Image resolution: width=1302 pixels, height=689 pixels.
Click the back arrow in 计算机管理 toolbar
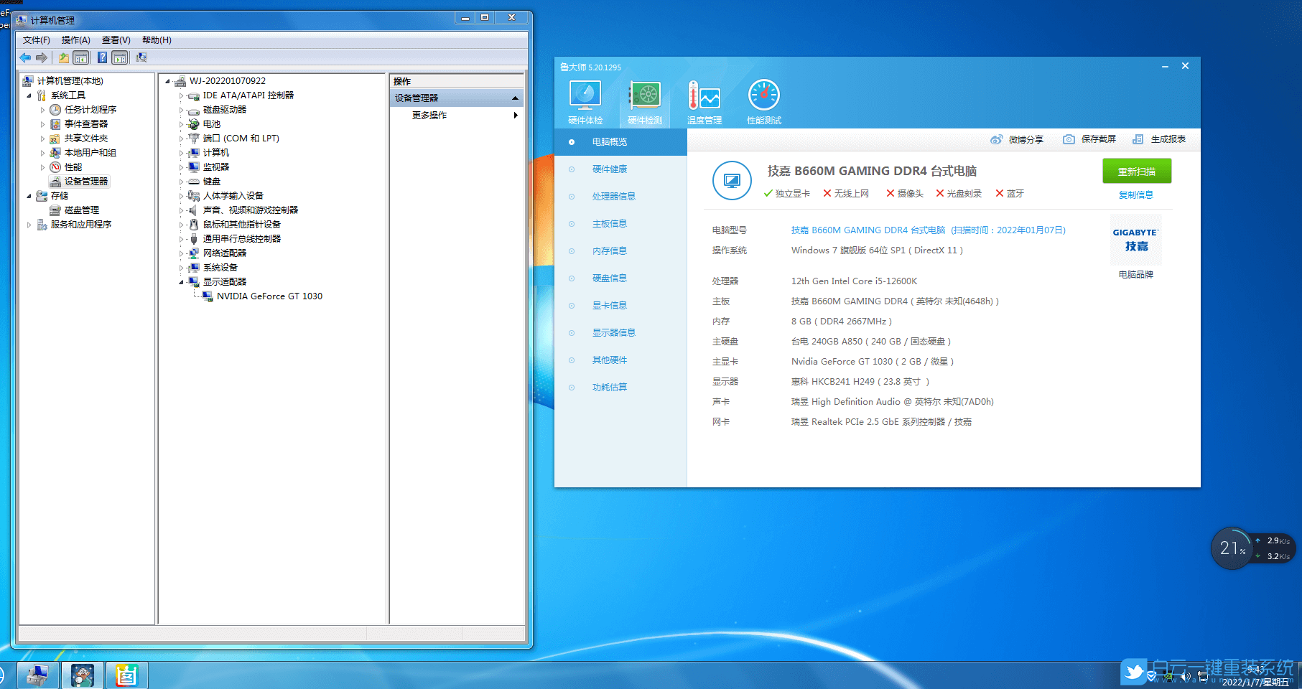(25, 57)
